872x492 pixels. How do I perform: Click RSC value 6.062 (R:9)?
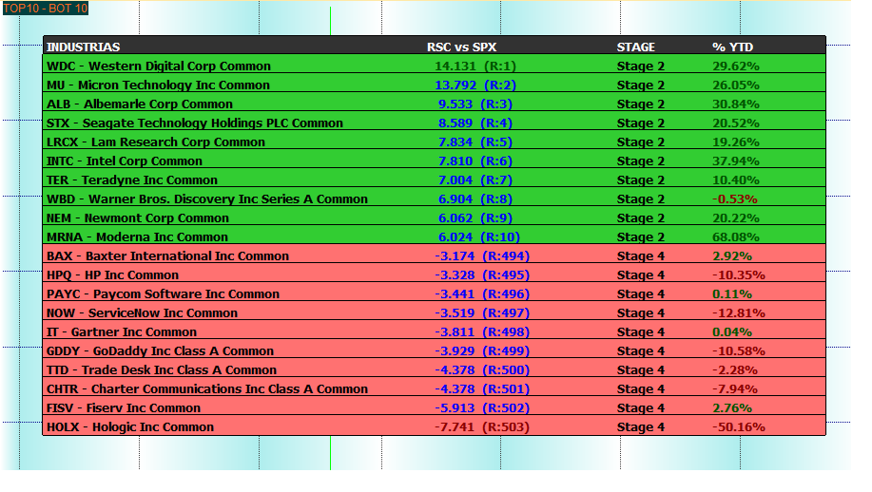(x=475, y=218)
